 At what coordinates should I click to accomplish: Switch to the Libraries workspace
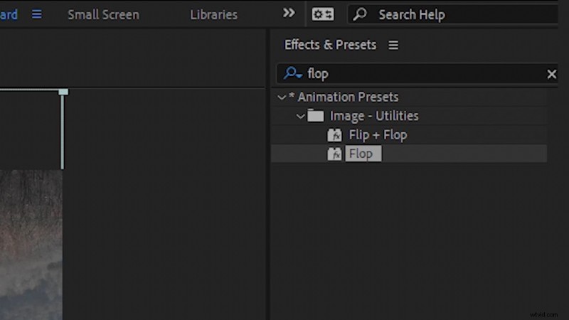pyautogui.click(x=213, y=14)
